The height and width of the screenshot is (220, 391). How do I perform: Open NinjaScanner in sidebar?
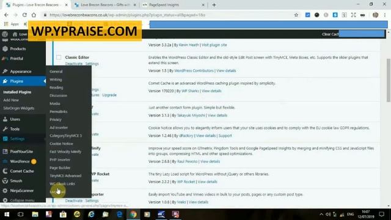(x=23, y=191)
